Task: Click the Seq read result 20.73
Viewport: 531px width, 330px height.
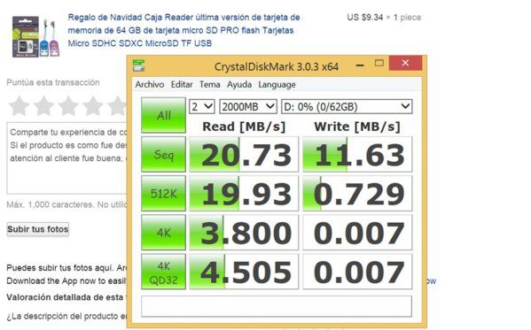Action: point(244,154)
